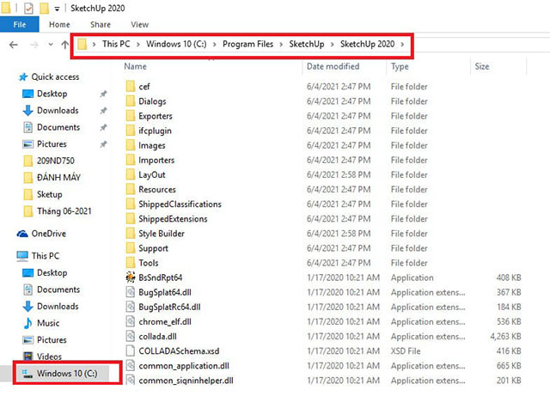This screenshot has height=396, width=550.
Task: Open the File ribbon tab
Action: (x=19, y=25)
